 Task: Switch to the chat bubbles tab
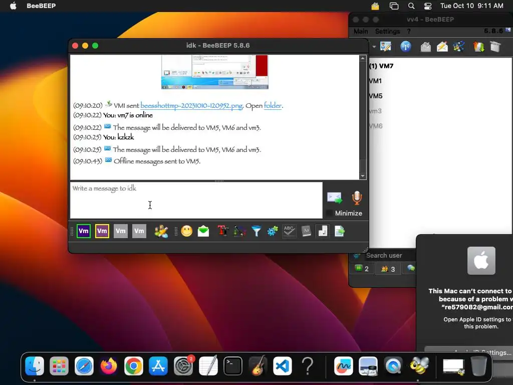coord(411,269)
